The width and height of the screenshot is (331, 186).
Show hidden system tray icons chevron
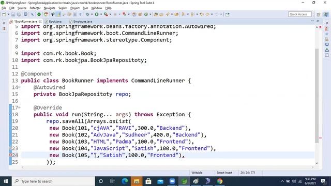point(282,181)
